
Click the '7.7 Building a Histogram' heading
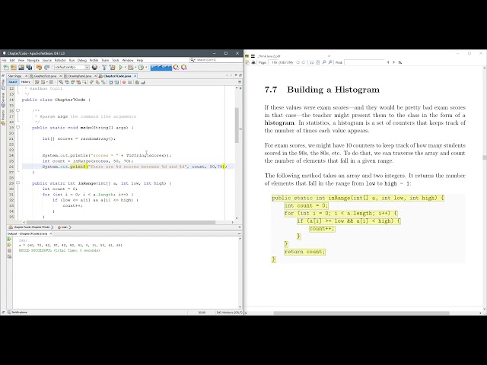(322, 90)
